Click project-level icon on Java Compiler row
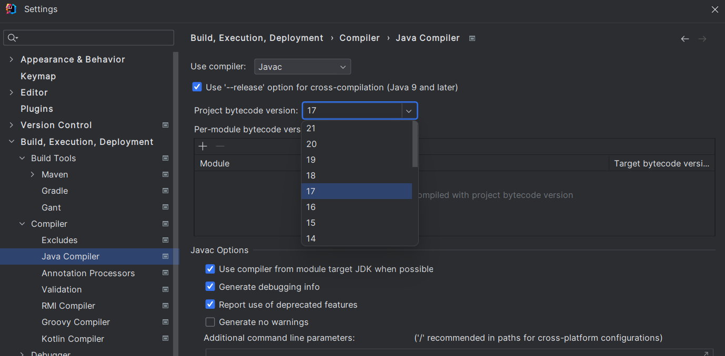 (x=166, y=256)
